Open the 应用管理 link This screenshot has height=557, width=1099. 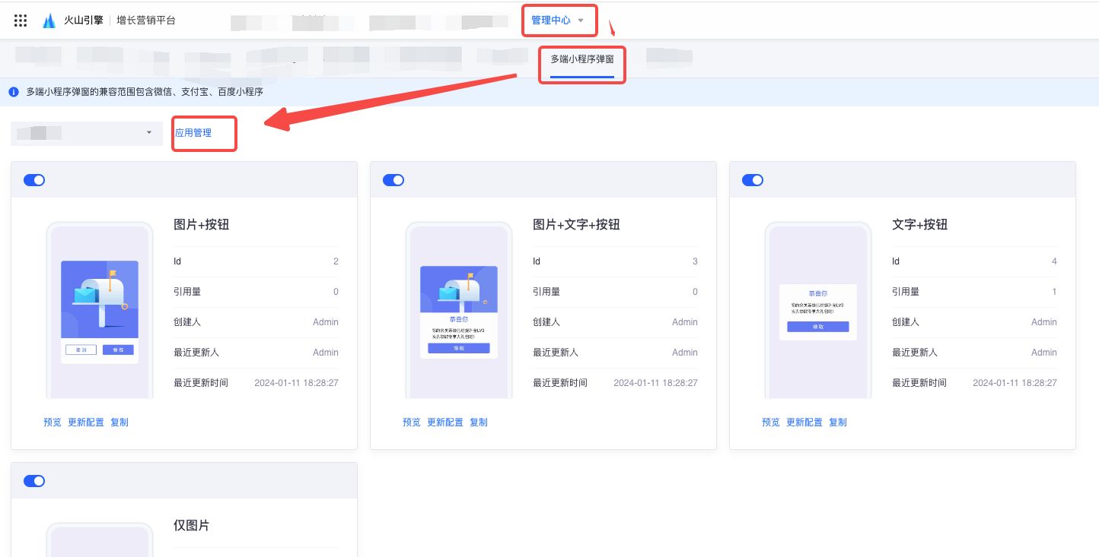pyautogui.click(x=193, y=133)
